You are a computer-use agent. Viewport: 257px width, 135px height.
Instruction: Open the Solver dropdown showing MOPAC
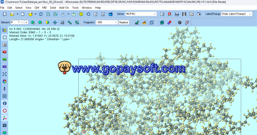pos(141,14)
